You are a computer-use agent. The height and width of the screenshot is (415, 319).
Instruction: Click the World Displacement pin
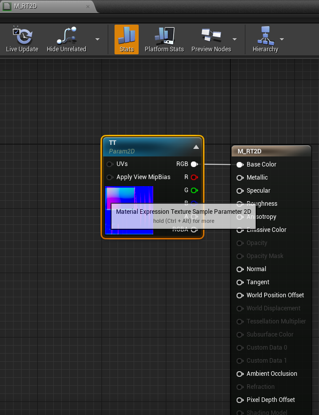240,308
